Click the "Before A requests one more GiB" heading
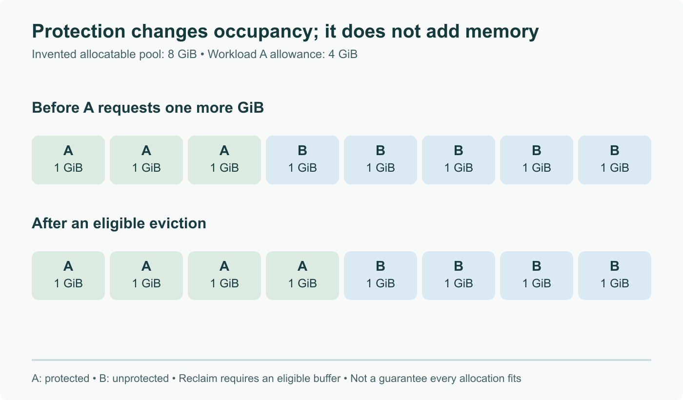 (148, 108)
